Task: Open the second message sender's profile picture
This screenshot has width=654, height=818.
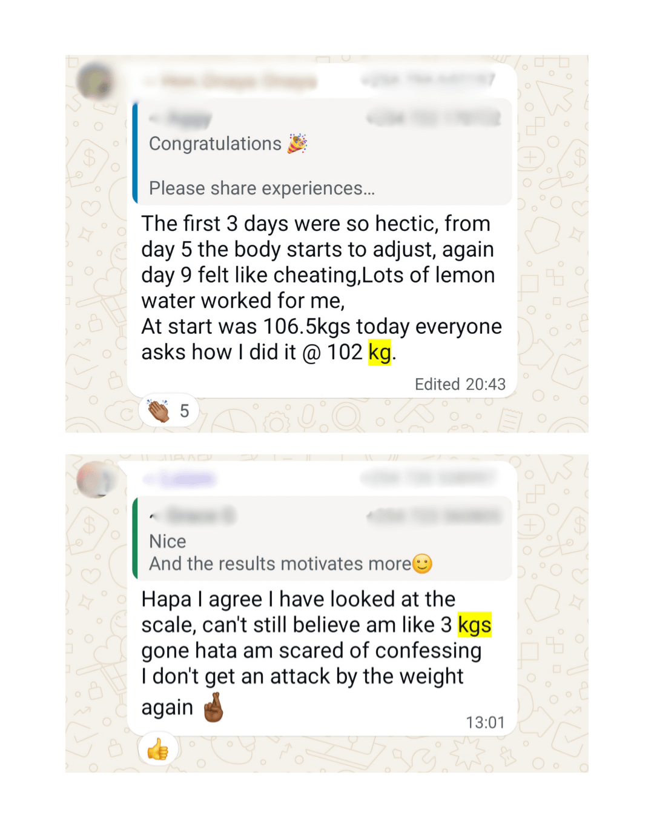Action: click(96, 479)
